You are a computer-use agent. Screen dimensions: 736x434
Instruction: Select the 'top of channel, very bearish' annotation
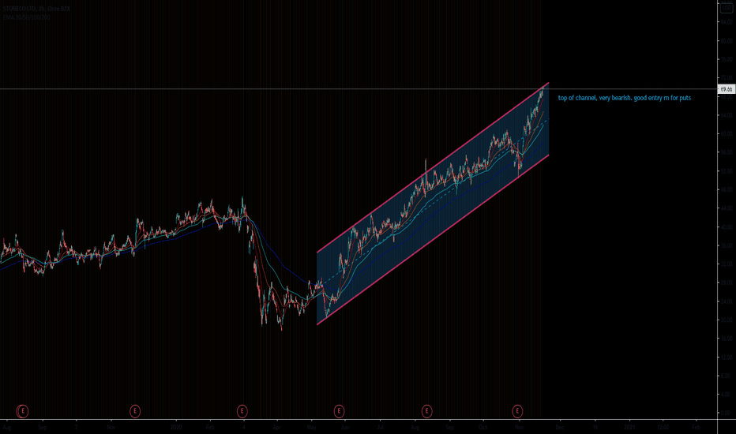pos(625,98)
